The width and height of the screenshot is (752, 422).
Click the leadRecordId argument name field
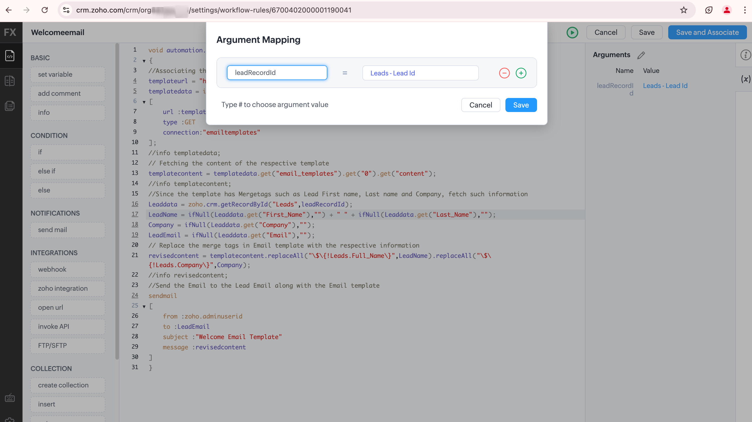pyautogui.click(x=277, y=73)
